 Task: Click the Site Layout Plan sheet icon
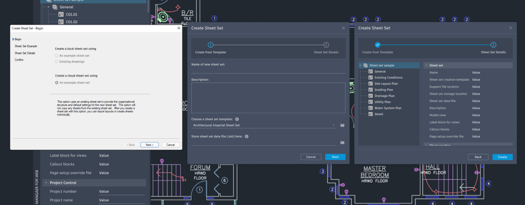(370, 84)
